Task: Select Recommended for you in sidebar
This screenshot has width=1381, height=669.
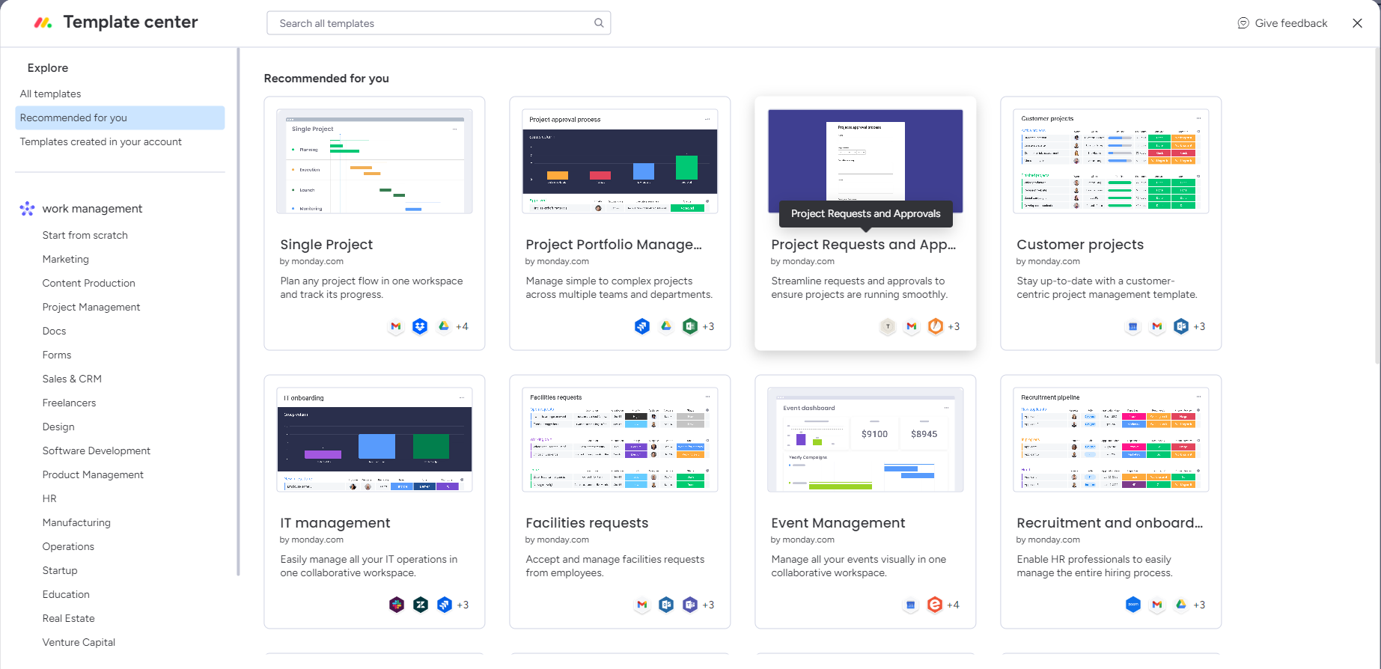Action: [x=120, y=117]
